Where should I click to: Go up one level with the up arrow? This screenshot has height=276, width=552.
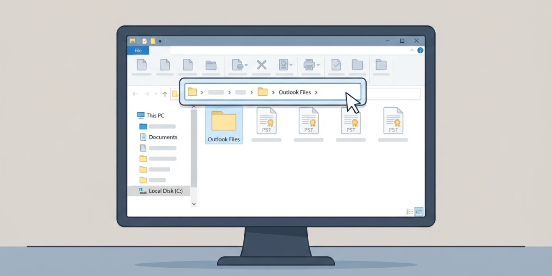point(165,94)
